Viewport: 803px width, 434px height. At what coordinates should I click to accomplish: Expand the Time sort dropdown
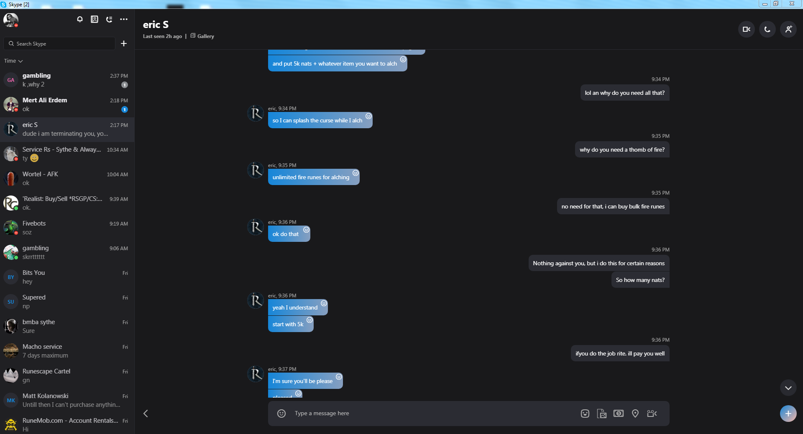(x=13, y=61)
